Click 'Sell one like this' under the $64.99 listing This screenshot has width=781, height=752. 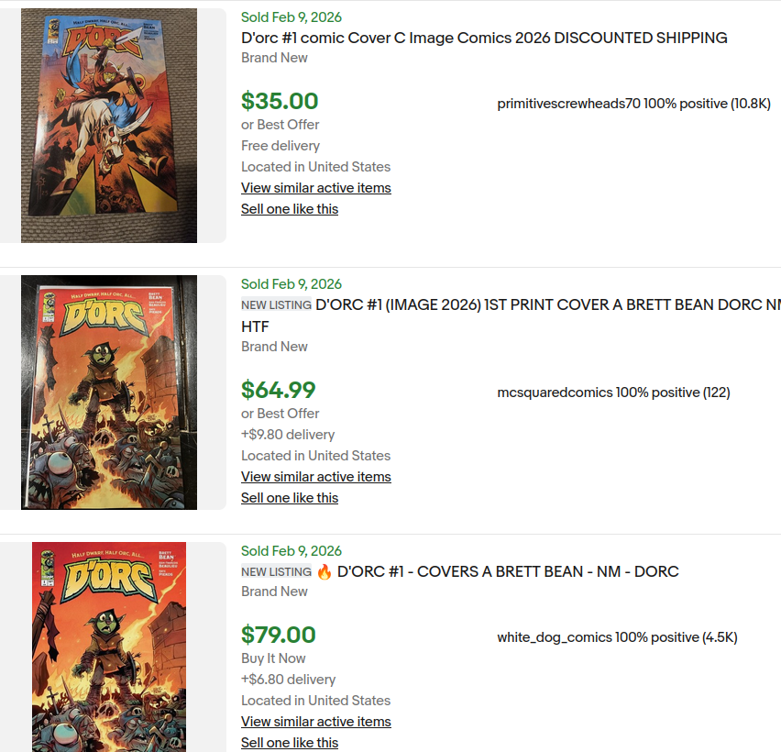point(289,498)
